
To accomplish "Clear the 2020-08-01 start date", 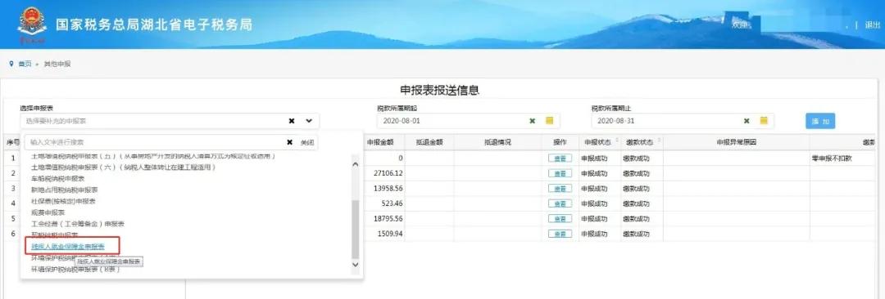I will 532,121.
